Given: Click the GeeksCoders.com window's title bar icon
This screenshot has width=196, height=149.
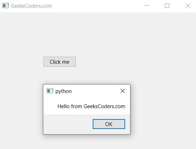Looking at the screenshot, I should (x=5, y=6).
